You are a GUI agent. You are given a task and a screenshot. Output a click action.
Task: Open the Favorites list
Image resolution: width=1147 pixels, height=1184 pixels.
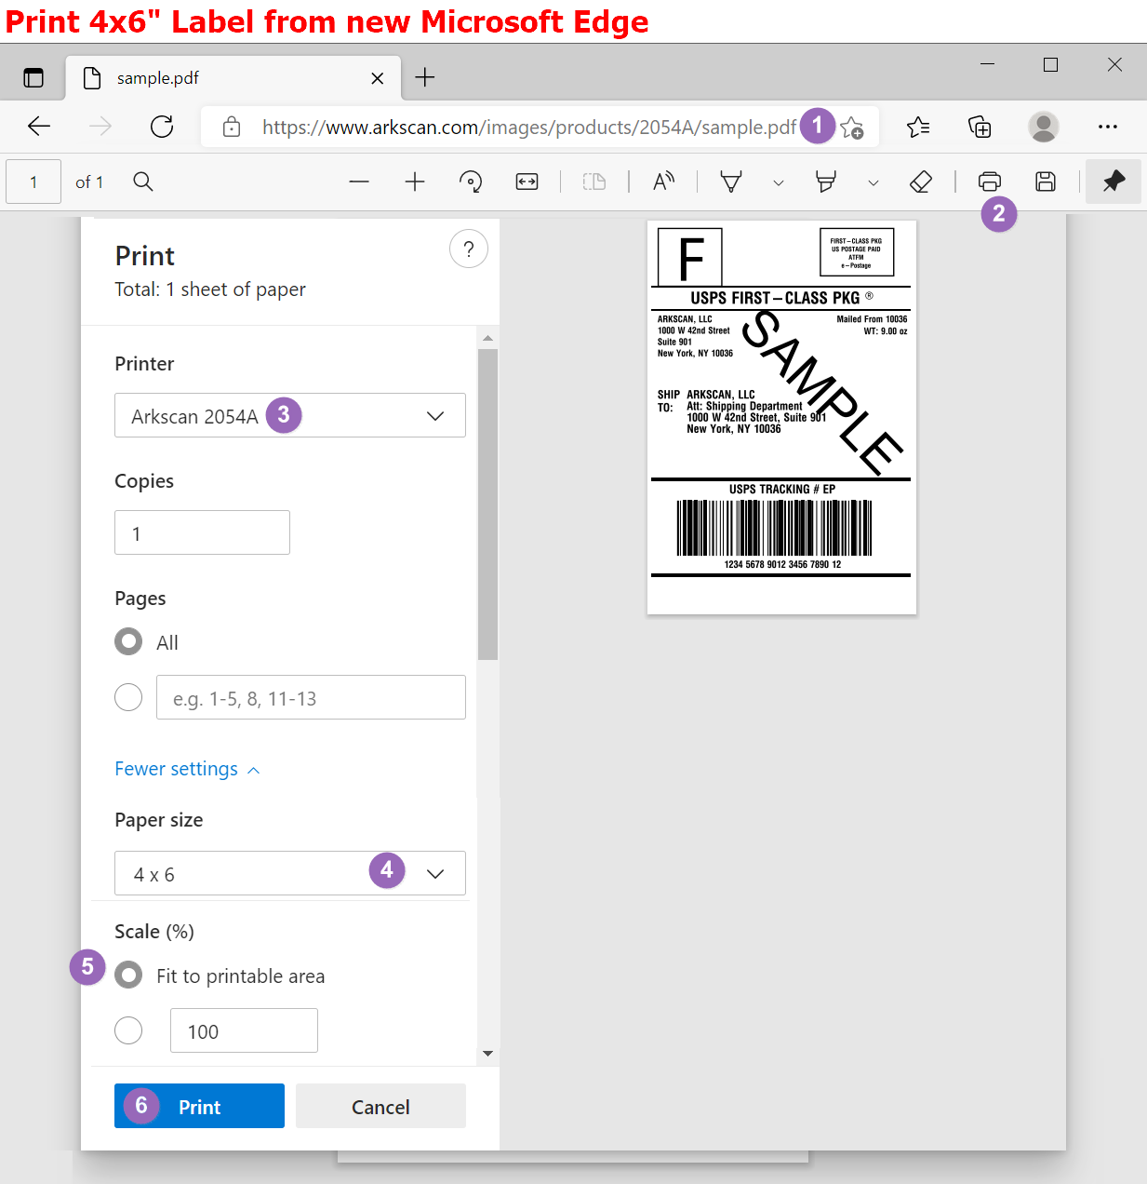coord(918,127)
